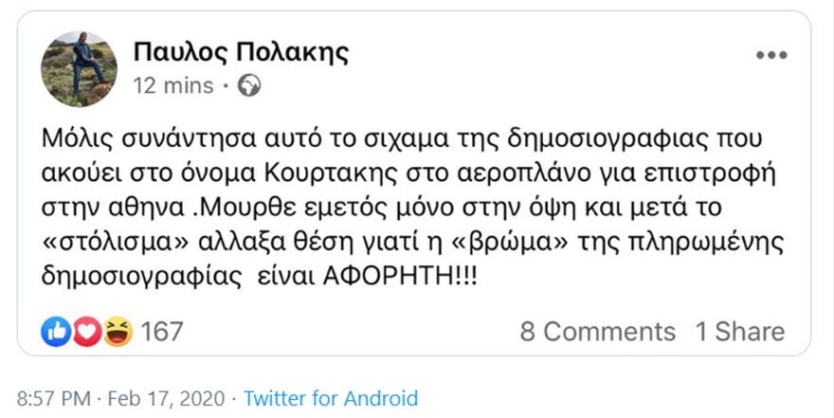View the 167 reactions count
Viewport: 834px width, 418px height.
161,332
